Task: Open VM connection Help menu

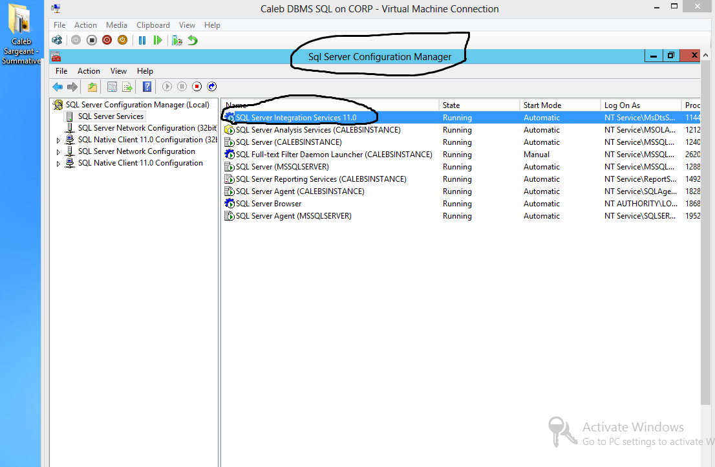Action: click(x=212, y=25)
